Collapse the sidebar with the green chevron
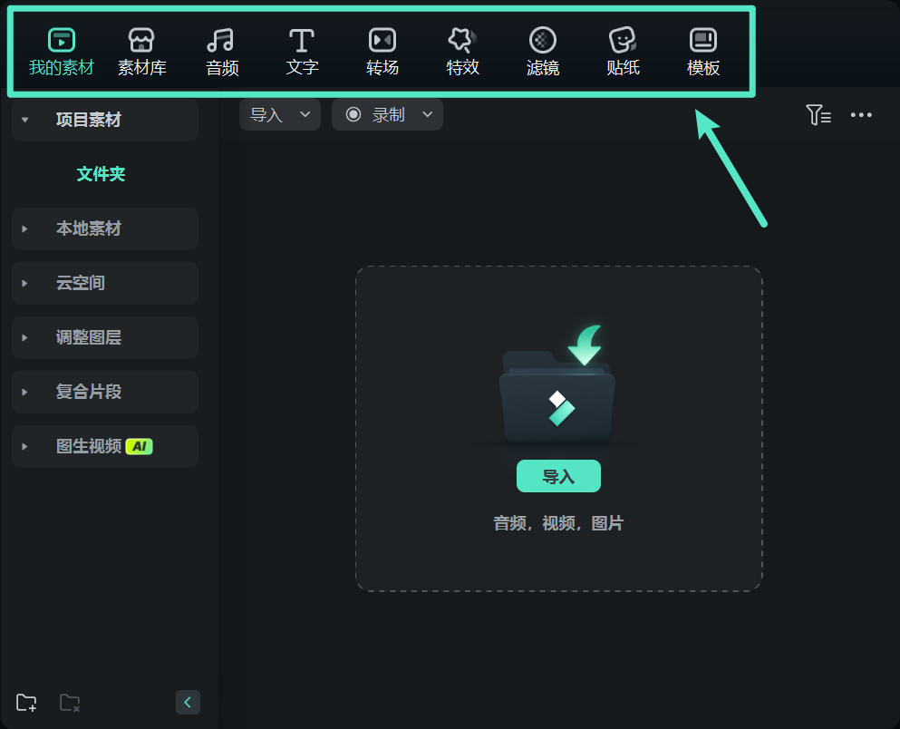Screen dimensions: 900x729 (188, 702)
